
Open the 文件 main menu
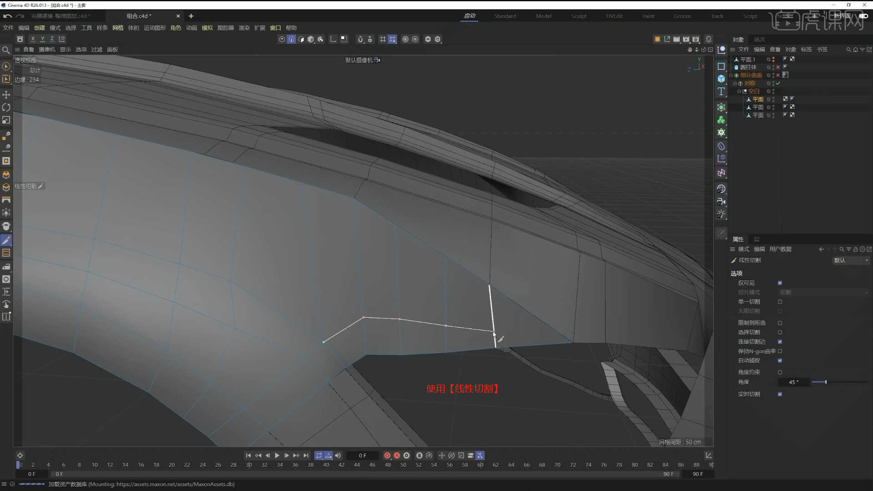click(8, 28)
